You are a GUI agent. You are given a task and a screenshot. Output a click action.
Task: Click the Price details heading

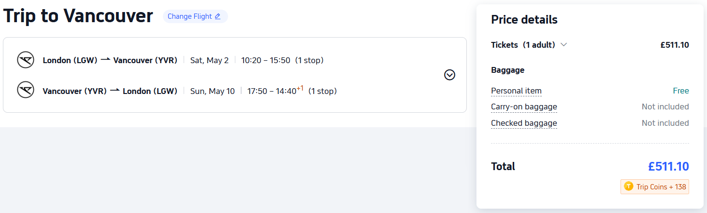tap(524, 20)
